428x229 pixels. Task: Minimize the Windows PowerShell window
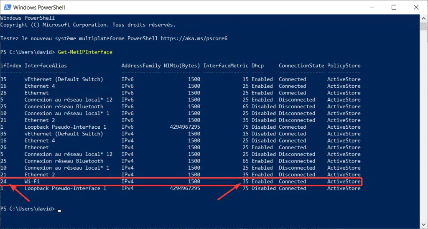(x=372, y=8)
